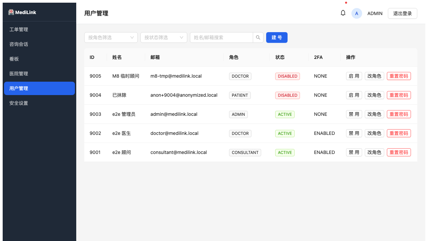Click the ACTIVE tag for user 9003

[x=285, y=114]
